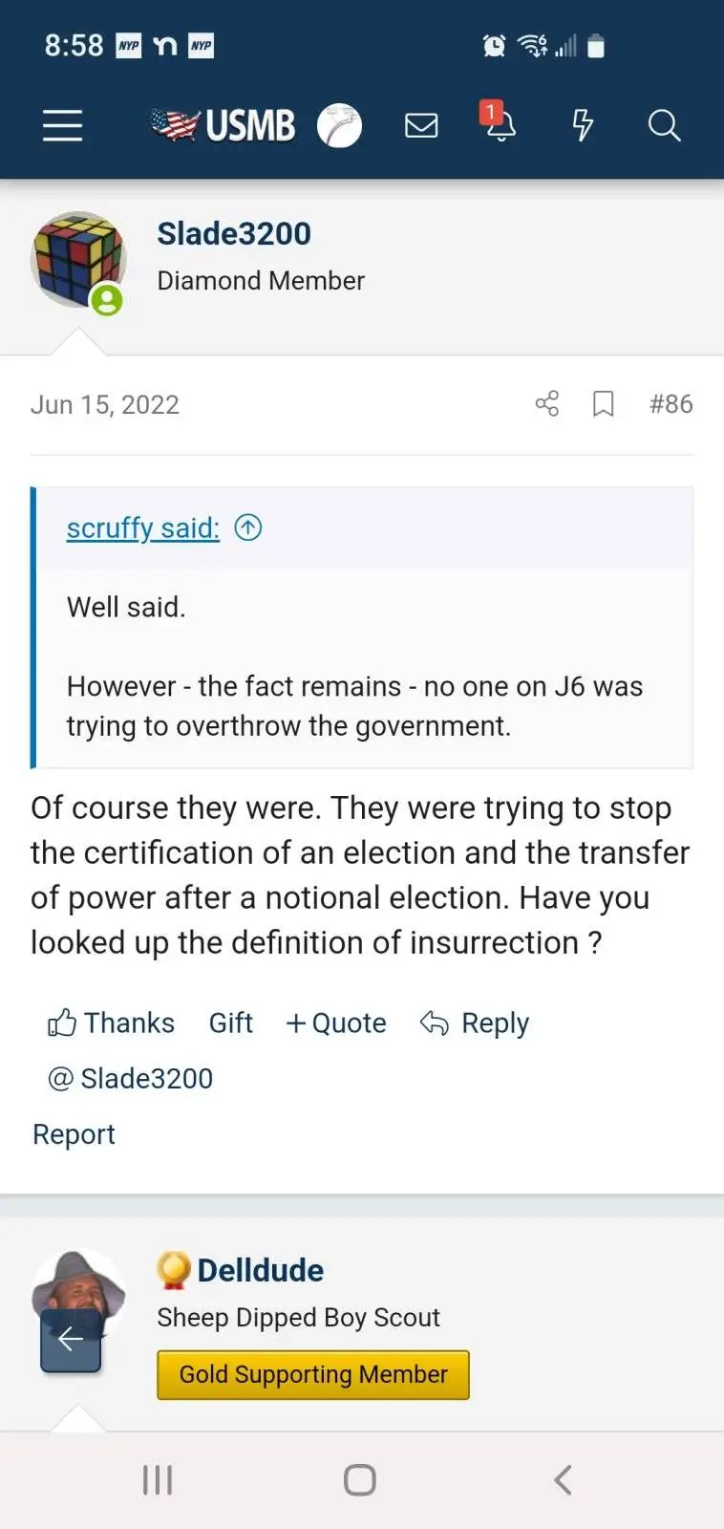The width and height of the screenshot is (724, 1529).
Task: Open the alerts bell with notification badge
Action: [x=500, y=124]
